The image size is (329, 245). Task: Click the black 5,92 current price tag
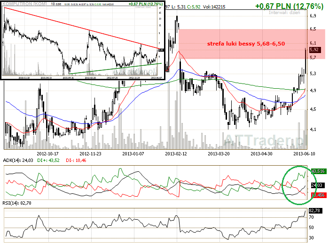pos(315,50)
